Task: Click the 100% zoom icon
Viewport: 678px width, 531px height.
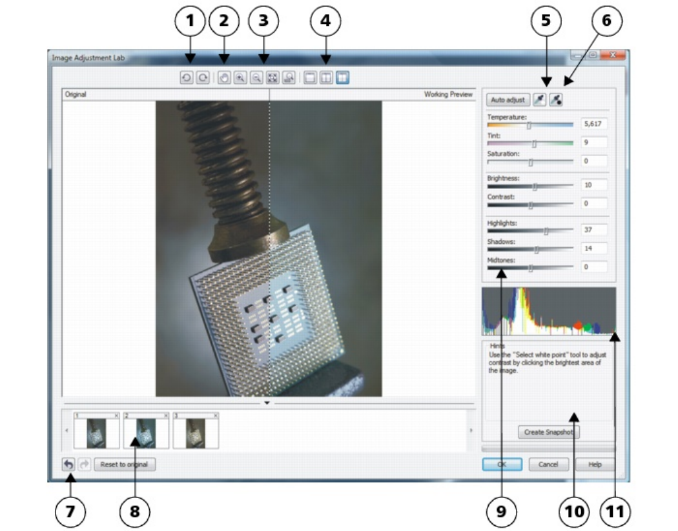Action: [x=289, y=78]
